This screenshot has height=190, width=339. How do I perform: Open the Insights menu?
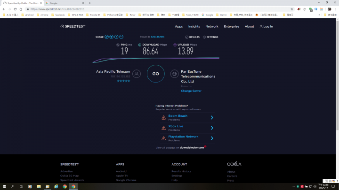pos(194,26)
